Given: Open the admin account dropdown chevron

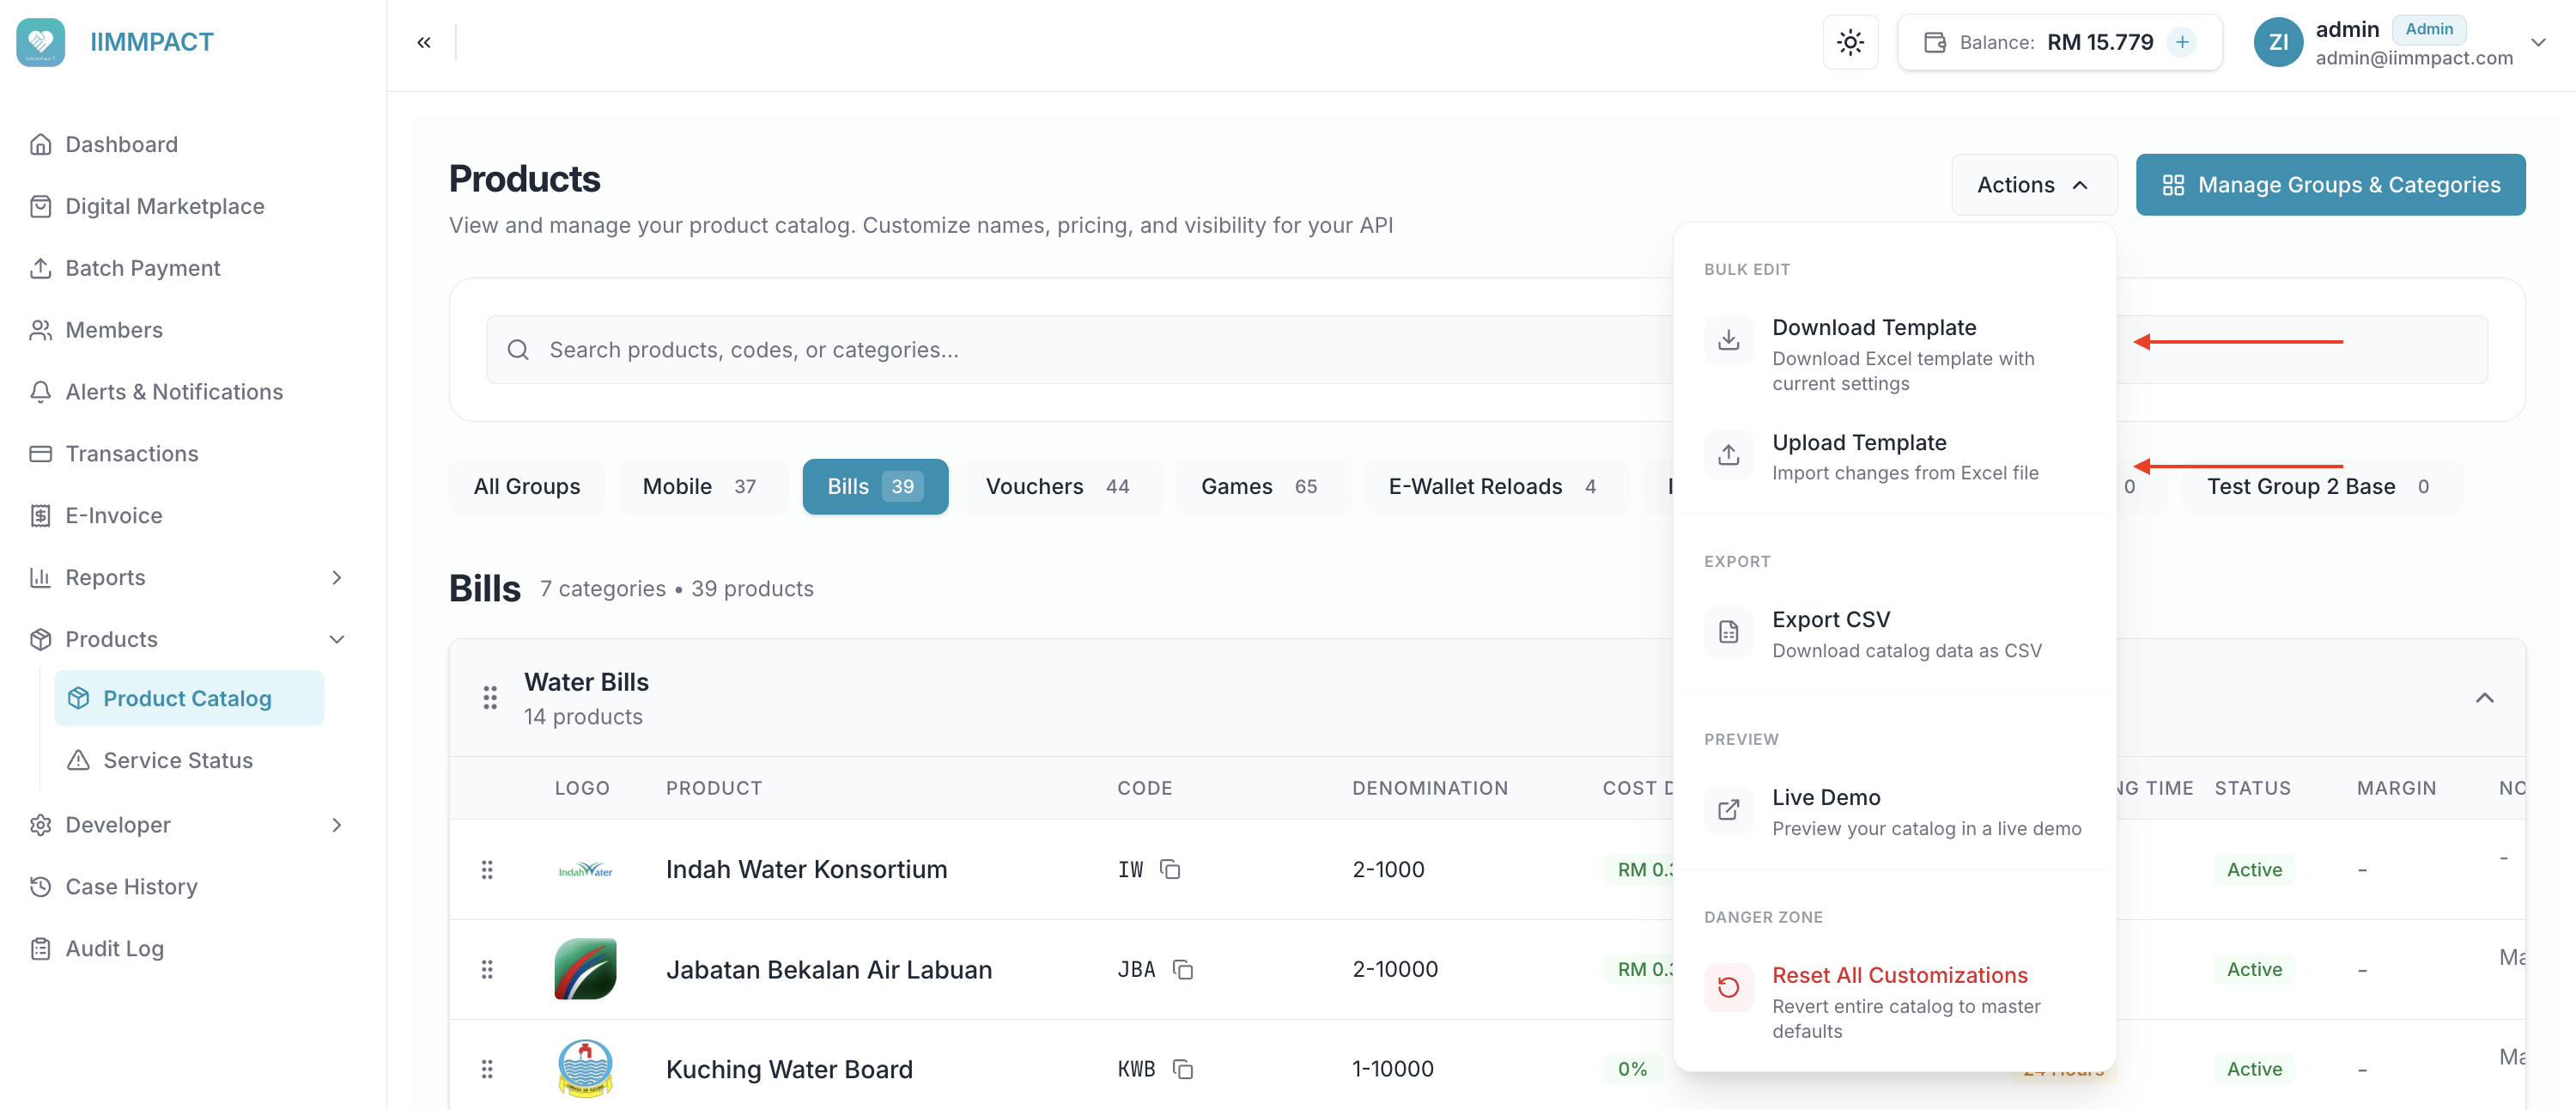Looking at the screenshot, I should click(x=2538, y=42).
